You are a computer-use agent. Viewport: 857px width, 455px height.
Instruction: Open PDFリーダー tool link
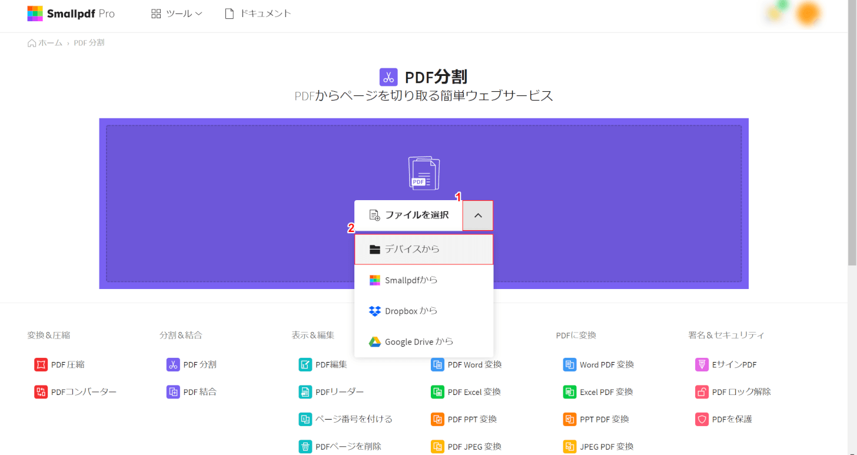pyautogui.click(x=340, y=391)
